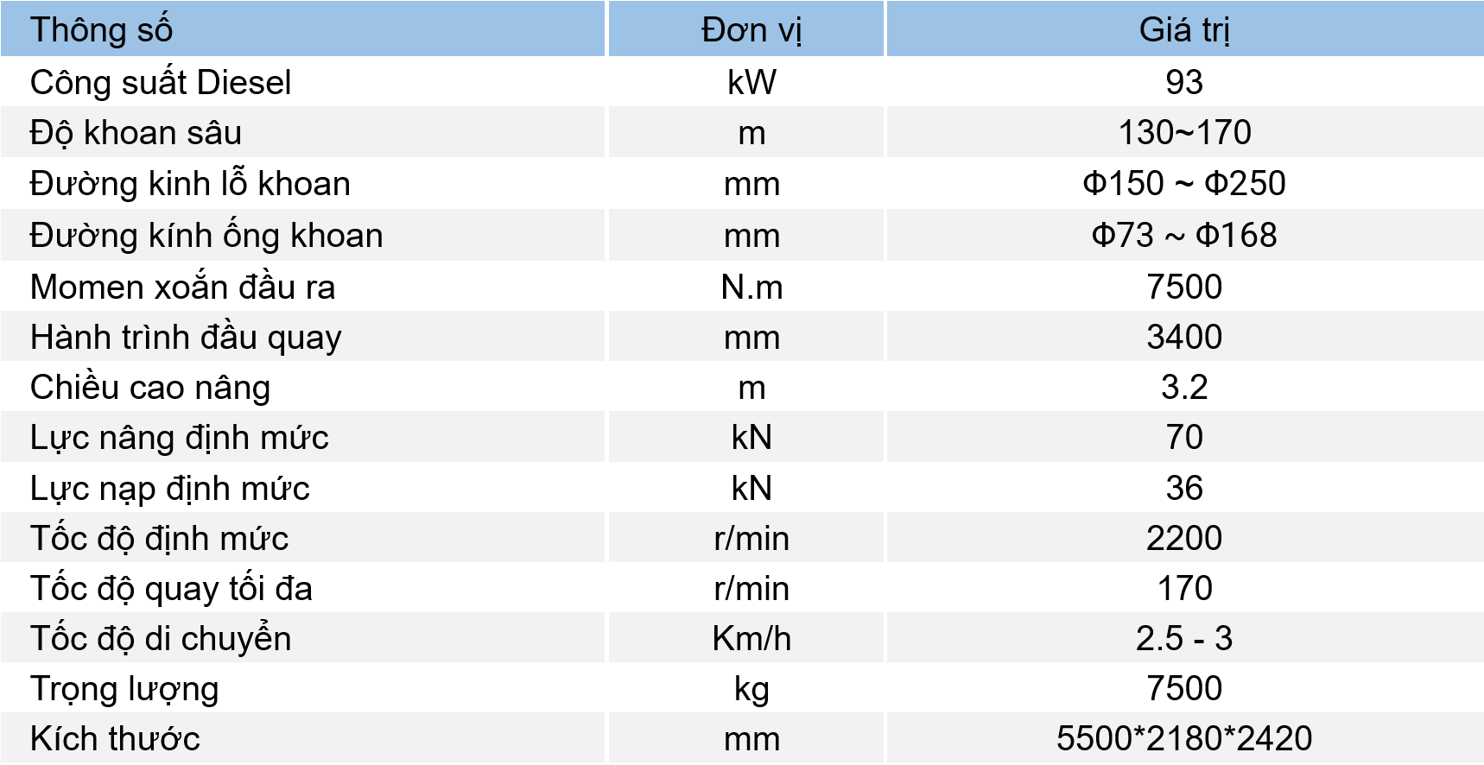Click the "130~170" value cell
Image resolution: width=1484 pixels, height=765 pixels.
point(1183,133)
